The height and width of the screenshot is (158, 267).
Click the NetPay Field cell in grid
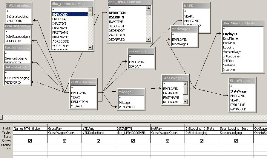tap(168, 129)
